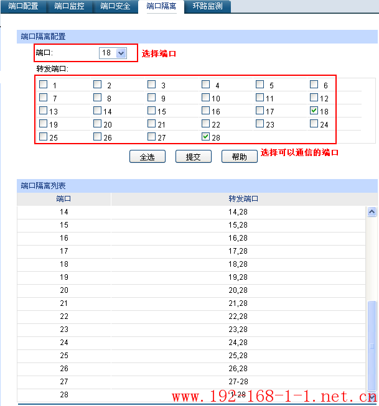Check forwarding port 10 checkbox
Viewport: 379px width, 406px height.
click(206, 98)
